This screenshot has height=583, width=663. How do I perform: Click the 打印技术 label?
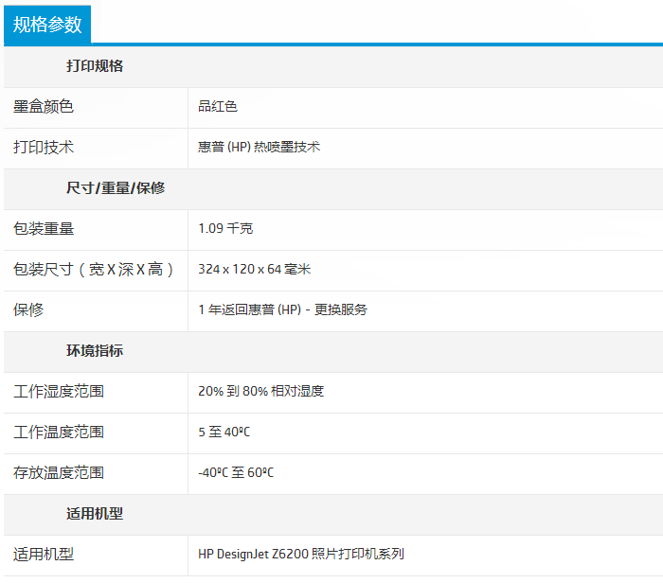(44, 147)
